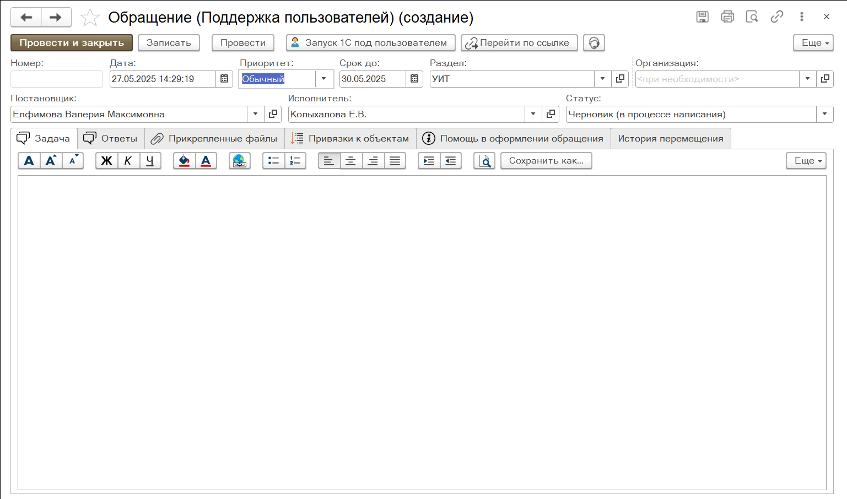This screenshot has height=499, width=847.
Task: Toggle italic (К) formatting
Action: pos(128,161)
